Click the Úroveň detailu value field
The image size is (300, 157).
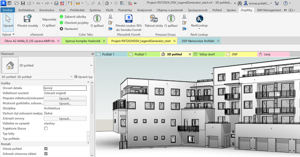65,88
